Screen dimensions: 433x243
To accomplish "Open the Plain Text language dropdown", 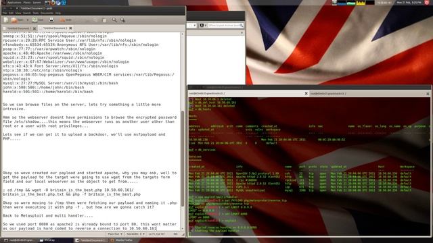I will pos(115,234).
